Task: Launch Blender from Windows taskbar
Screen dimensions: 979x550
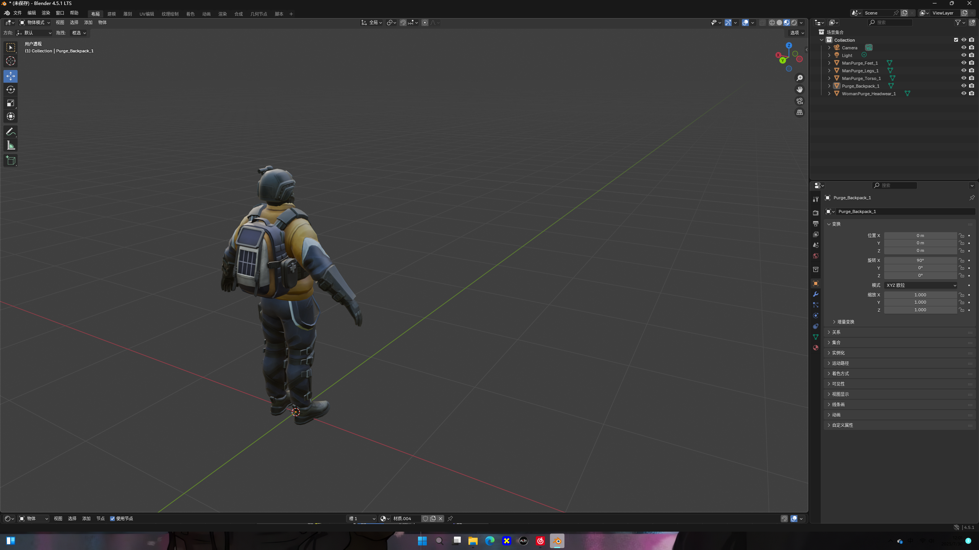Action: point(557,541)
